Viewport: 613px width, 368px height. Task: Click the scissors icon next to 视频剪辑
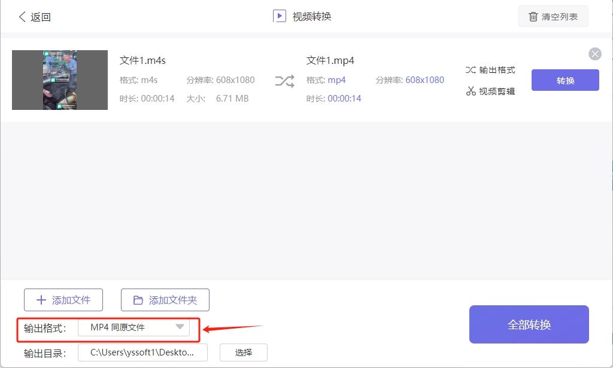coord(471,91)
